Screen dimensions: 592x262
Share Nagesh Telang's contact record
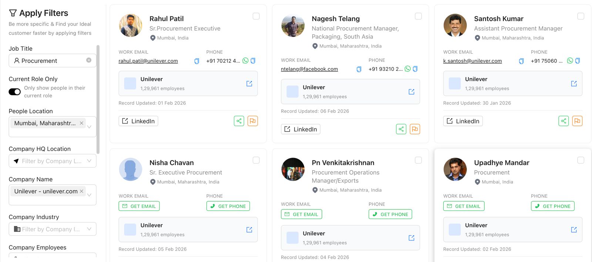click(x=401, y=129)
